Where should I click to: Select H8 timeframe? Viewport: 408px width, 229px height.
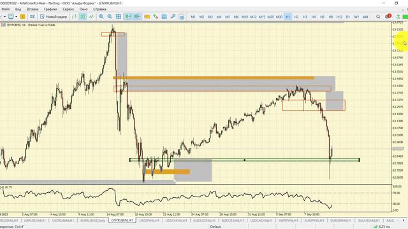[331, 17]
